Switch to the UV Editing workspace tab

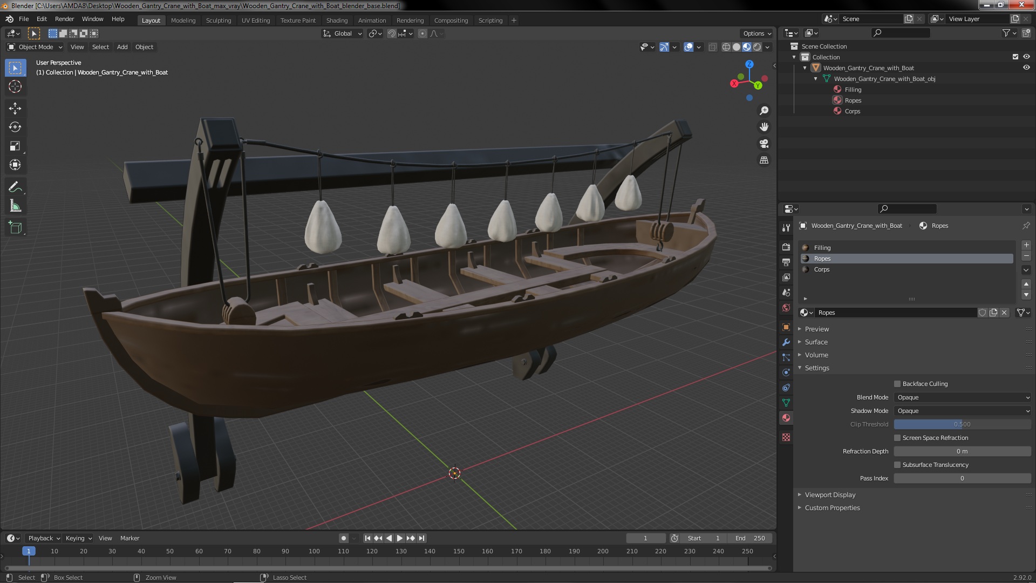pyautogui.click(x=256, y=21)
